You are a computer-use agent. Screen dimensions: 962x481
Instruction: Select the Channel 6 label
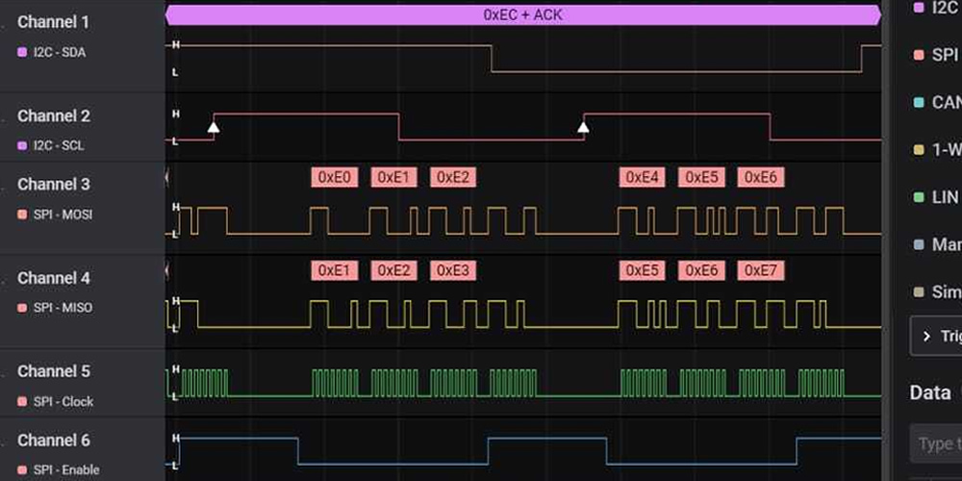click(54, 440)
